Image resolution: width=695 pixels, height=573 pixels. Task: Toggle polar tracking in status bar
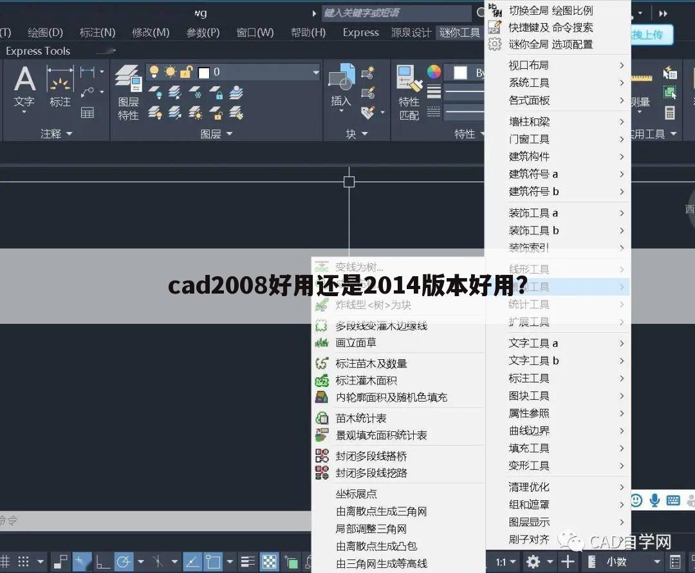point(123,561)
